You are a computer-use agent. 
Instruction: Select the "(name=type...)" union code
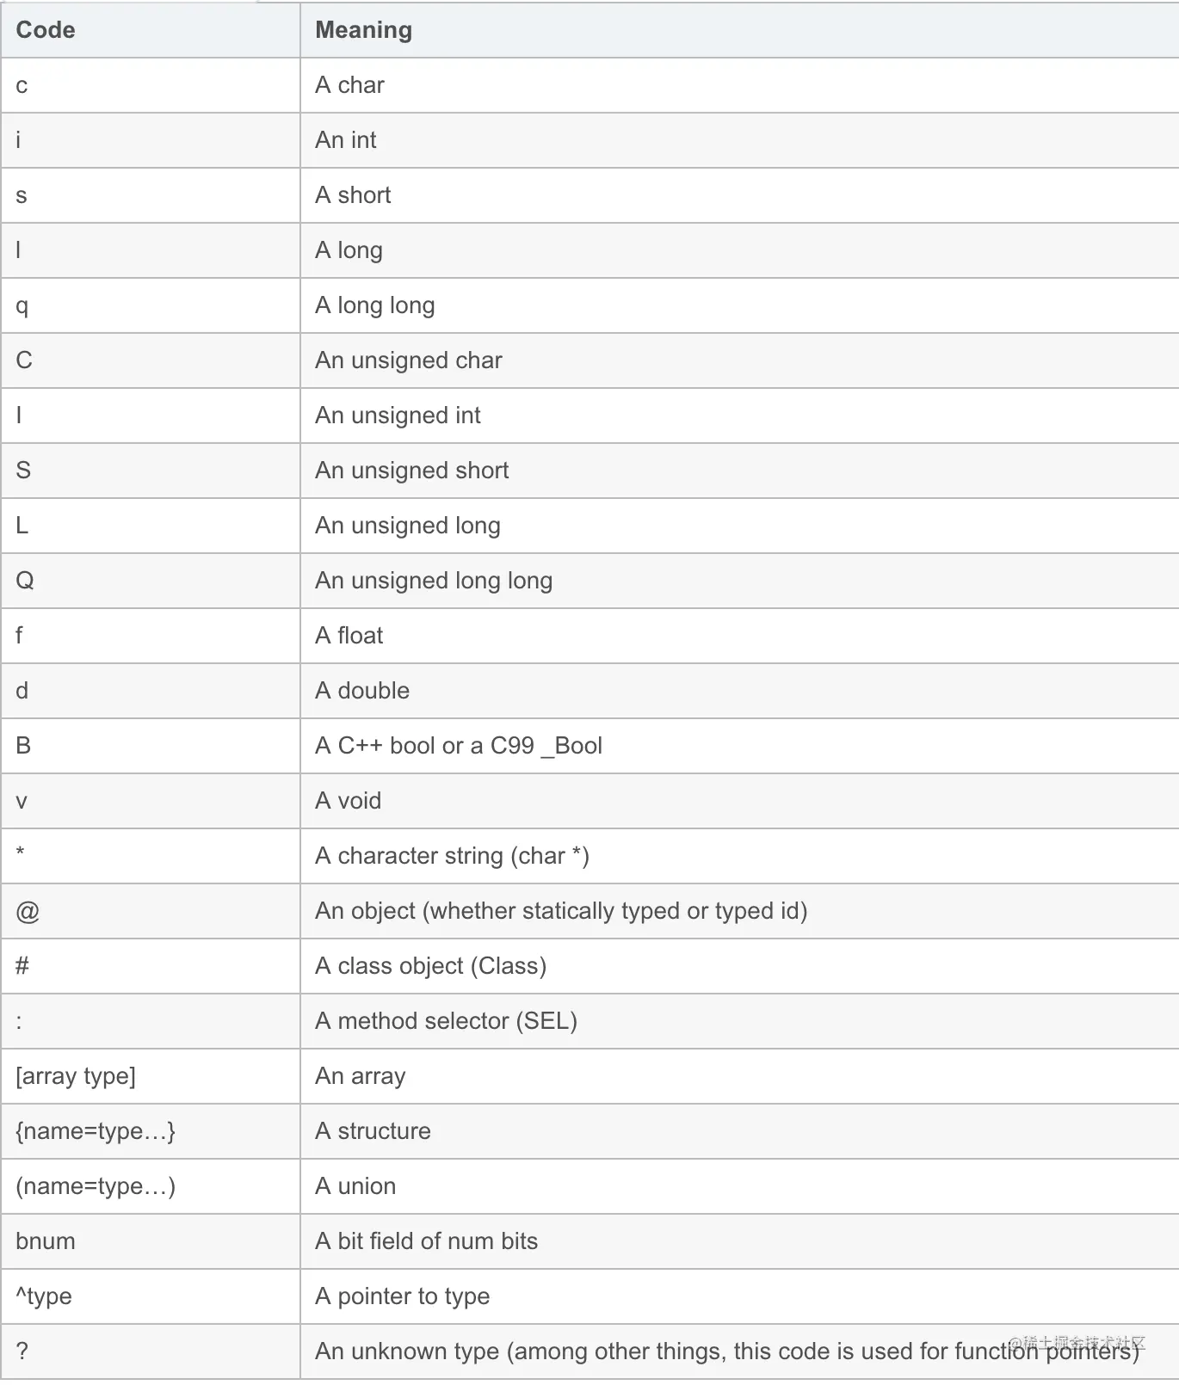click(x=96, y=1186)
